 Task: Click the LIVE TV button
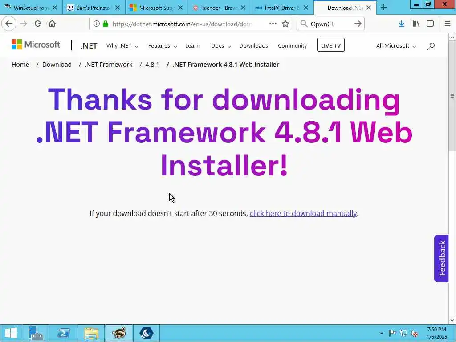pos(331,45)
